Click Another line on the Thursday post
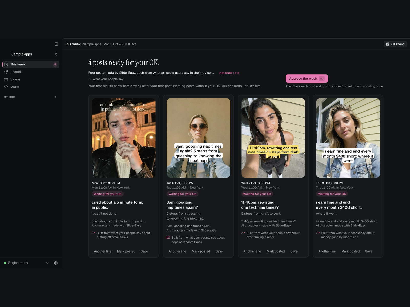The height and width of the screenshot is (307, 410). (327, 251)
